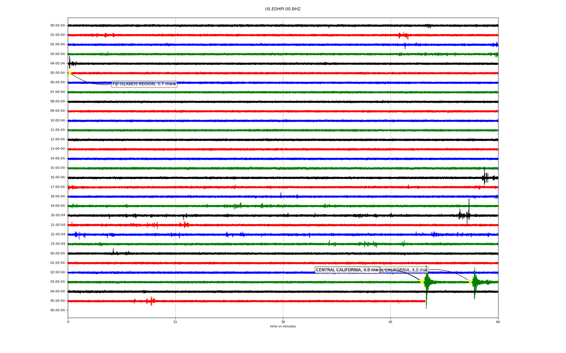This screenshot has height=353, width=566.
Task: Click the yellow star on the Fiji event
Action: coord(70,73)
